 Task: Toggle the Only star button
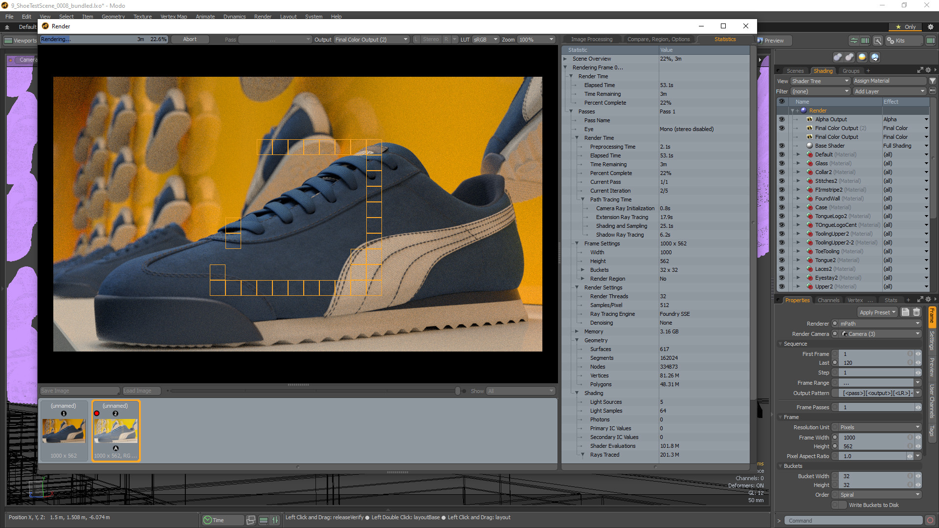906,27
